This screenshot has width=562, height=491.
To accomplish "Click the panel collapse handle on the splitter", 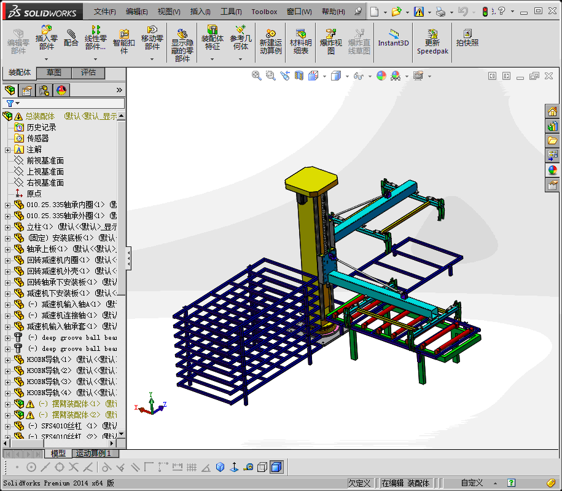I will [x=128, y=258].
